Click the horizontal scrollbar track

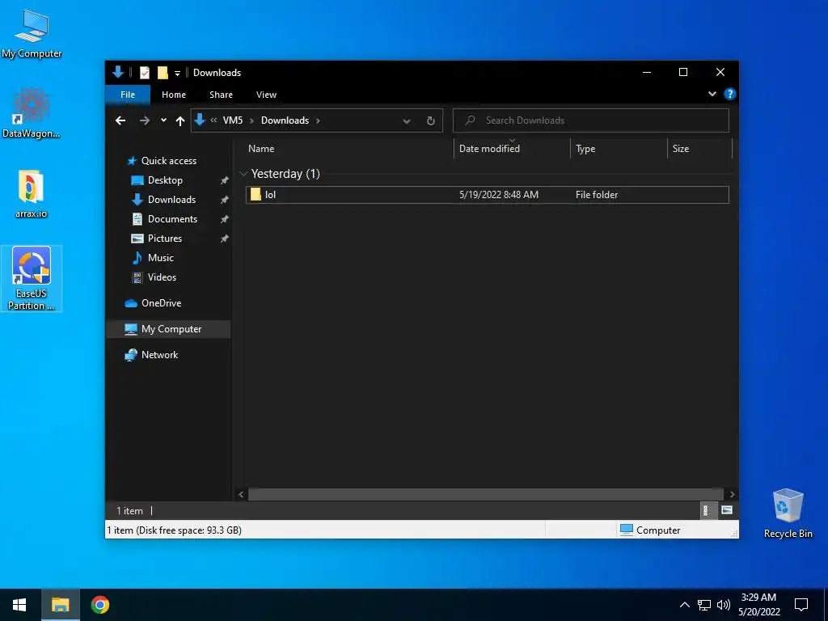(485, 494)
